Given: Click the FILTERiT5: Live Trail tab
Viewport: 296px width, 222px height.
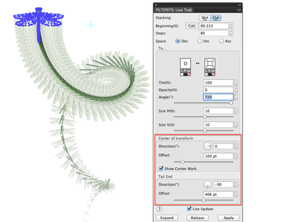Looking at the screenshot, I should point(174,10).
